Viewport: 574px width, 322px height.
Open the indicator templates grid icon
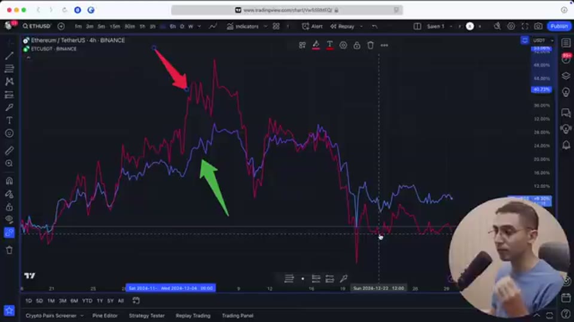(x=276, y=26)
